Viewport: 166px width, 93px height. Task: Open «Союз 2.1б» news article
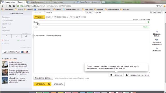[x=18, y=80]
